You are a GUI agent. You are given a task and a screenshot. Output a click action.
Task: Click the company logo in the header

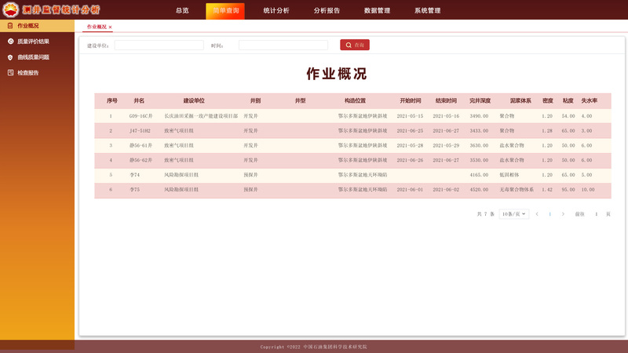pos(10,9)
